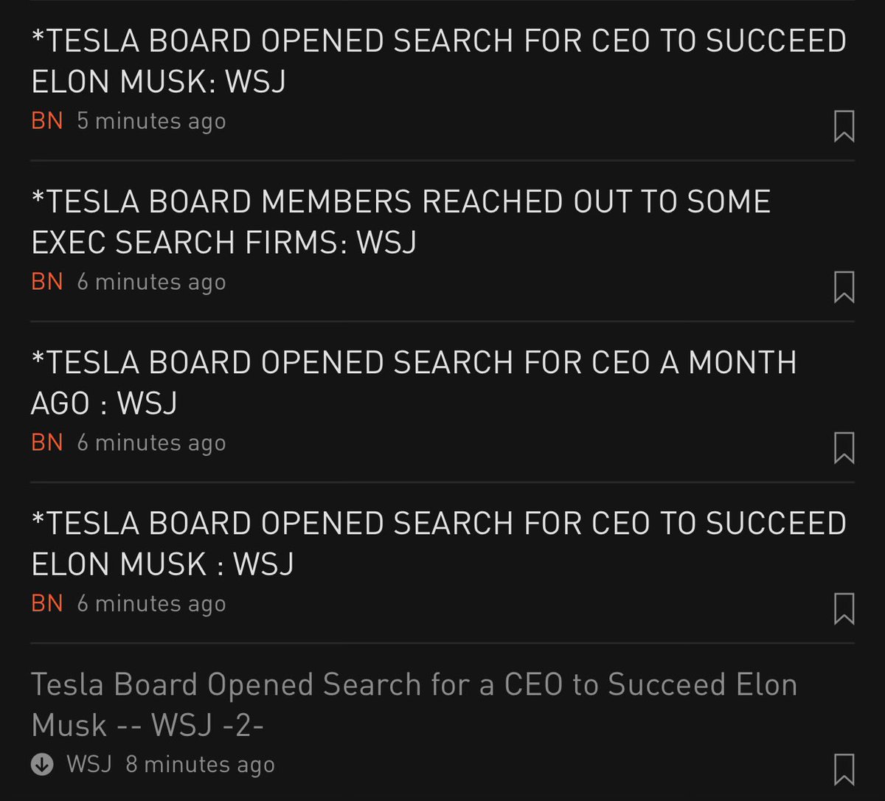The width and height of the screenshot is (885, 801).
Task: Click BN tag under CEO A MONTH AGO
Action: coord(47,443)
